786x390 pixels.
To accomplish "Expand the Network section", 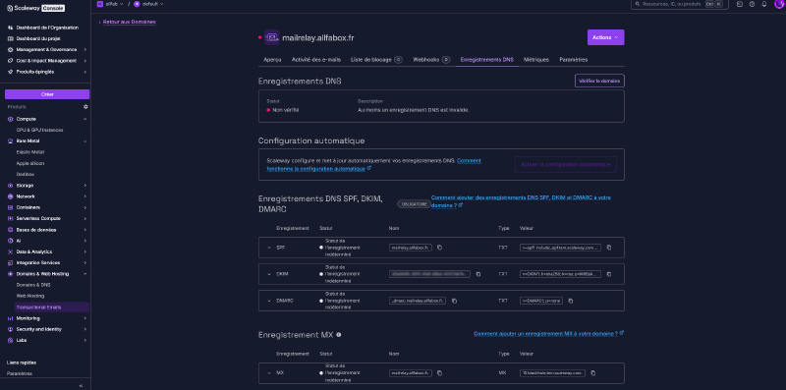I will [47, 196].
